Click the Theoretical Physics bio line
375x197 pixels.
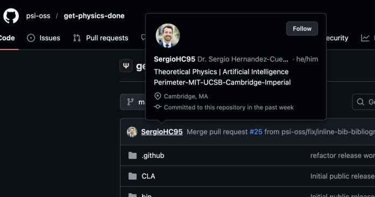point(221,72)
